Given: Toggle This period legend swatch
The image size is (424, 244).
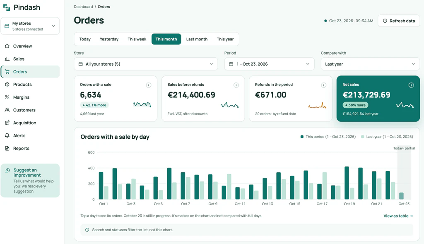Looking at the screenshot, I should [x=302, y=137].
